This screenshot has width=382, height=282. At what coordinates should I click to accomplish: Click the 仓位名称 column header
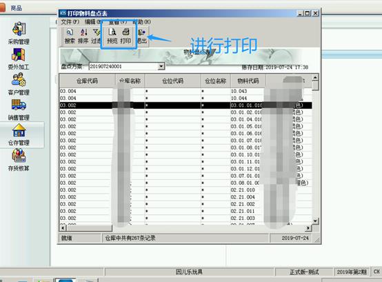(x=216, y=81)
